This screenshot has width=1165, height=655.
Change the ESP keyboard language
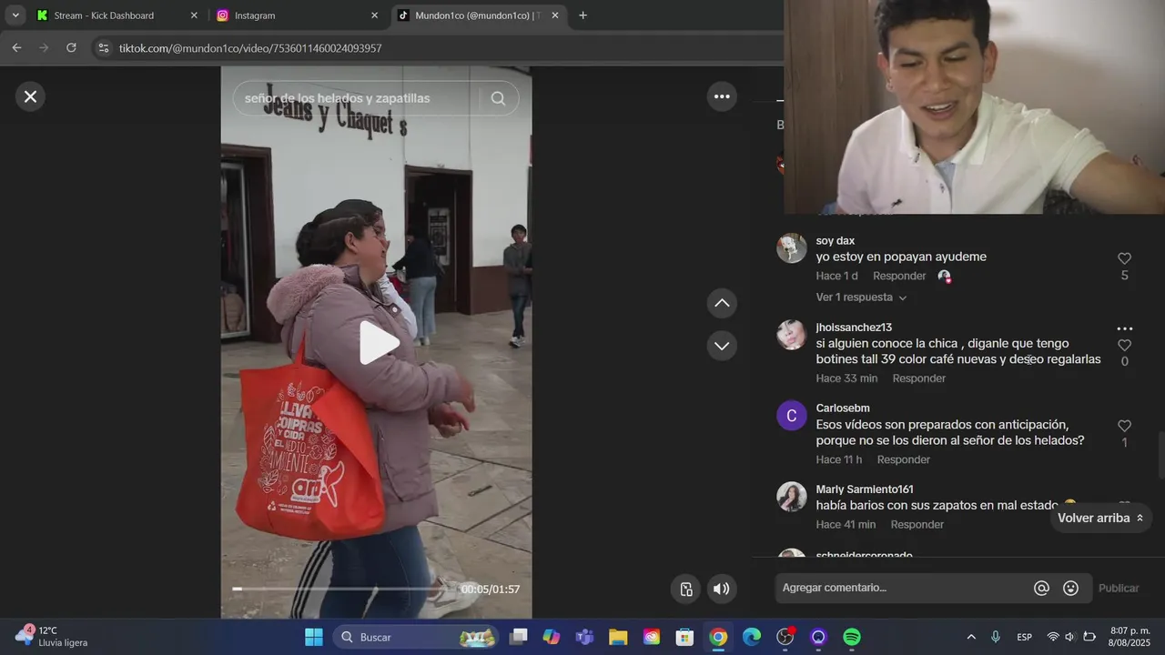coord(1024,637)
